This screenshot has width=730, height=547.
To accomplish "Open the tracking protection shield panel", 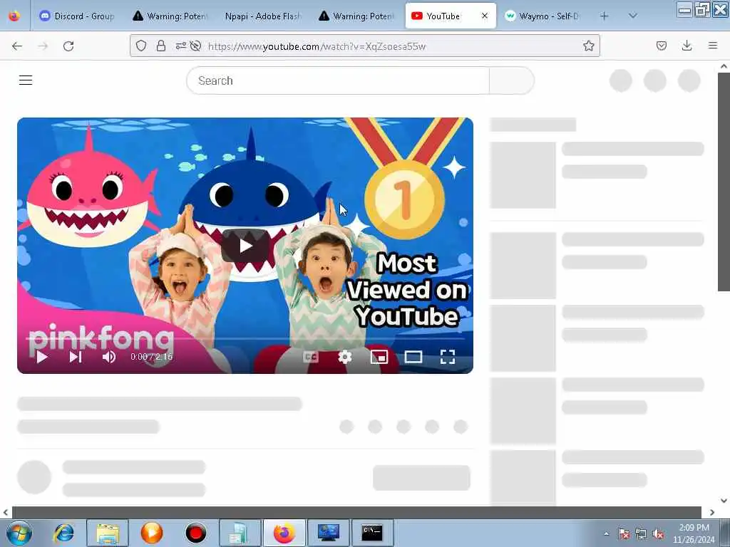I will [141, 46].
